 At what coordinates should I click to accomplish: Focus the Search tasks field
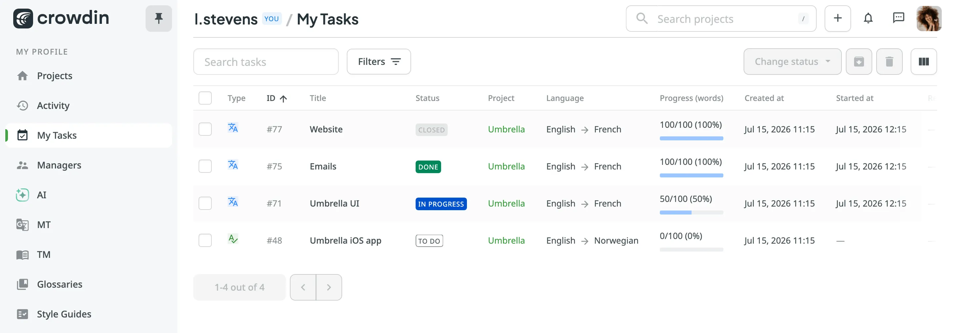point(266,62)
